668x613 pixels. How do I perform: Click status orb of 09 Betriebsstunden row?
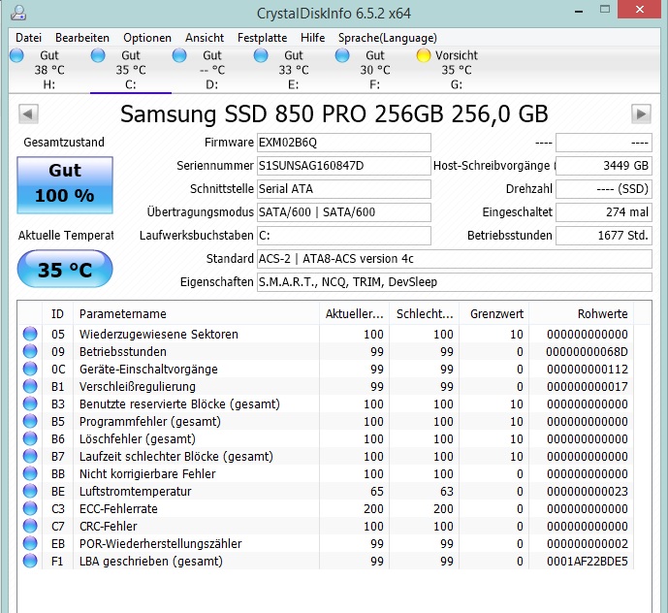[x=30, y=351]
